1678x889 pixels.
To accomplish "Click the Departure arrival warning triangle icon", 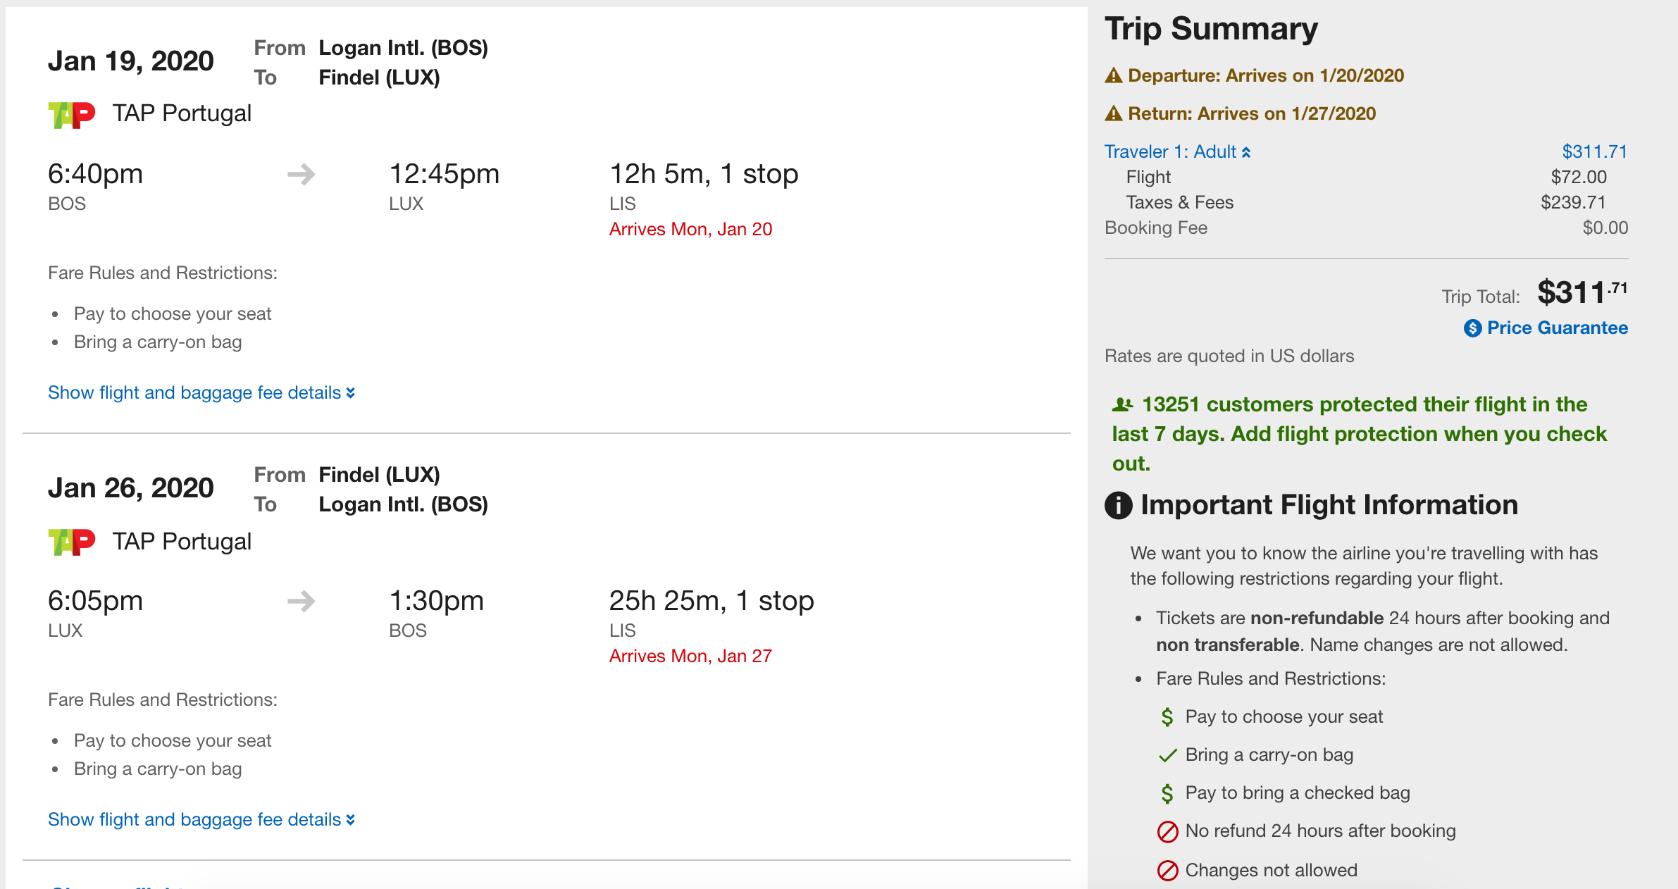I will (x=1113, y=75).
